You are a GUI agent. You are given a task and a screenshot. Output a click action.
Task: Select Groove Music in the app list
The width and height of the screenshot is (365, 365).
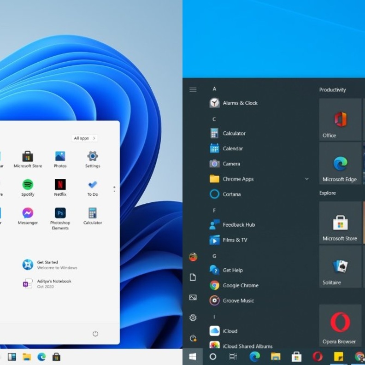click(238, 300)
